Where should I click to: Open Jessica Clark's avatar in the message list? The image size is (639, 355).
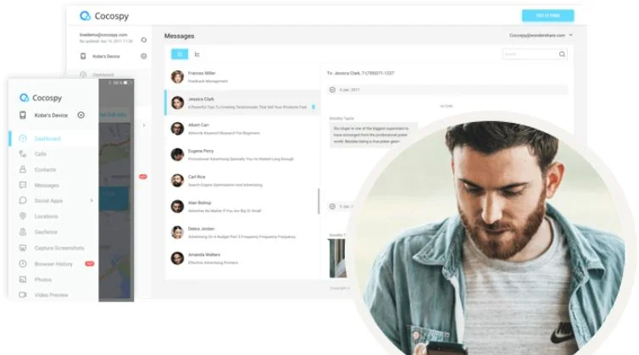[x=177, y=103]
